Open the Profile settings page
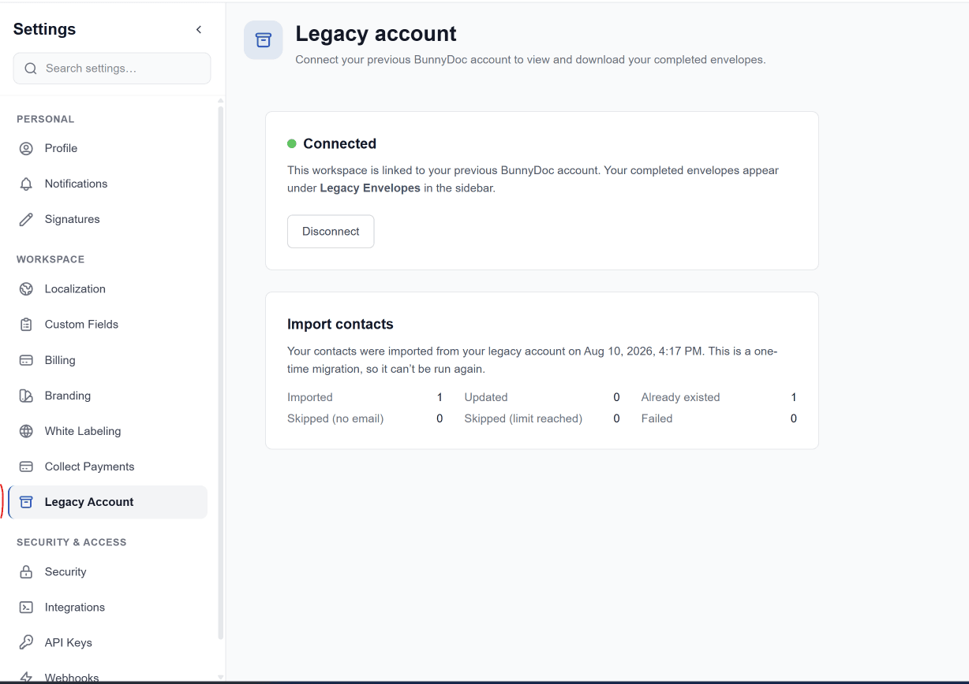This screenshot has height=684, width=969. coord(108,148)
